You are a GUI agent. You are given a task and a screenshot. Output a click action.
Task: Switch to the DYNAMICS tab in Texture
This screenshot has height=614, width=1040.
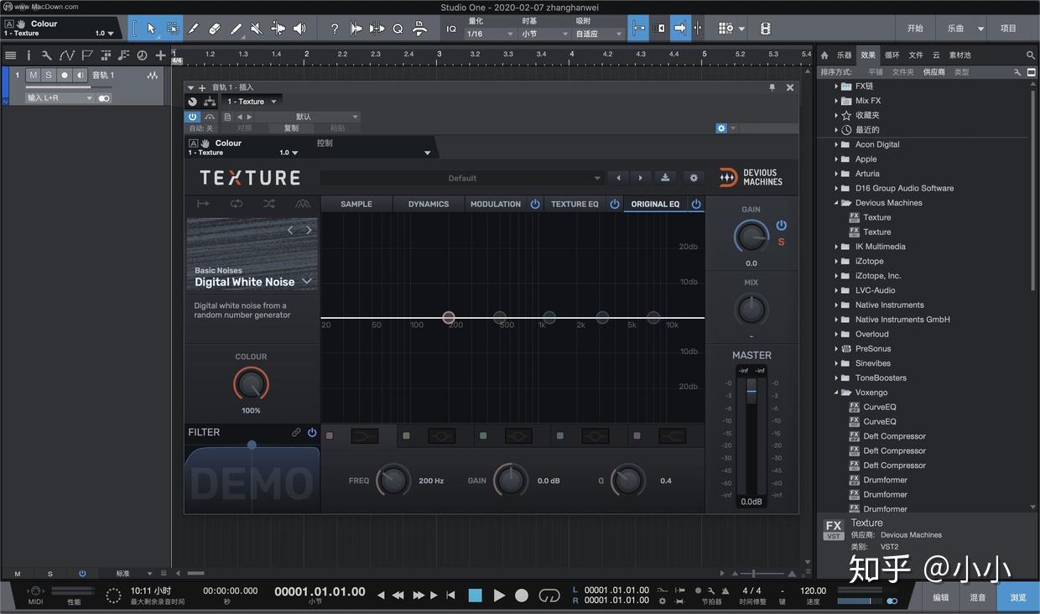[428, 204]
